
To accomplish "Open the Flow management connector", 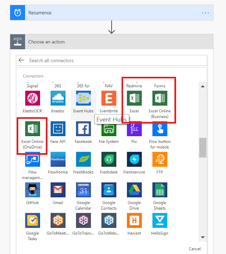I will pos(33,159).
